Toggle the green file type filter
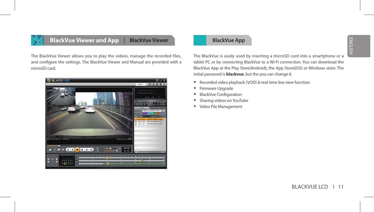The width and height of the screenshot is (374, 212). (156, 114)
